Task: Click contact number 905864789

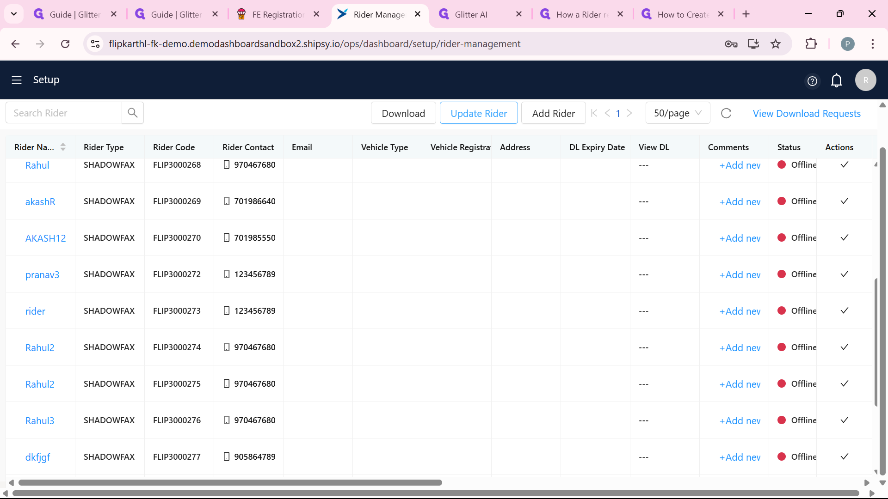Action: [254, 456]
